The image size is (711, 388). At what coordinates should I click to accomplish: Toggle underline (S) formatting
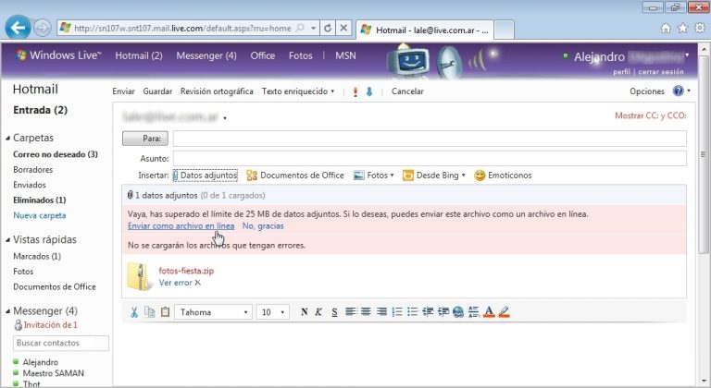tap(334, 312)
